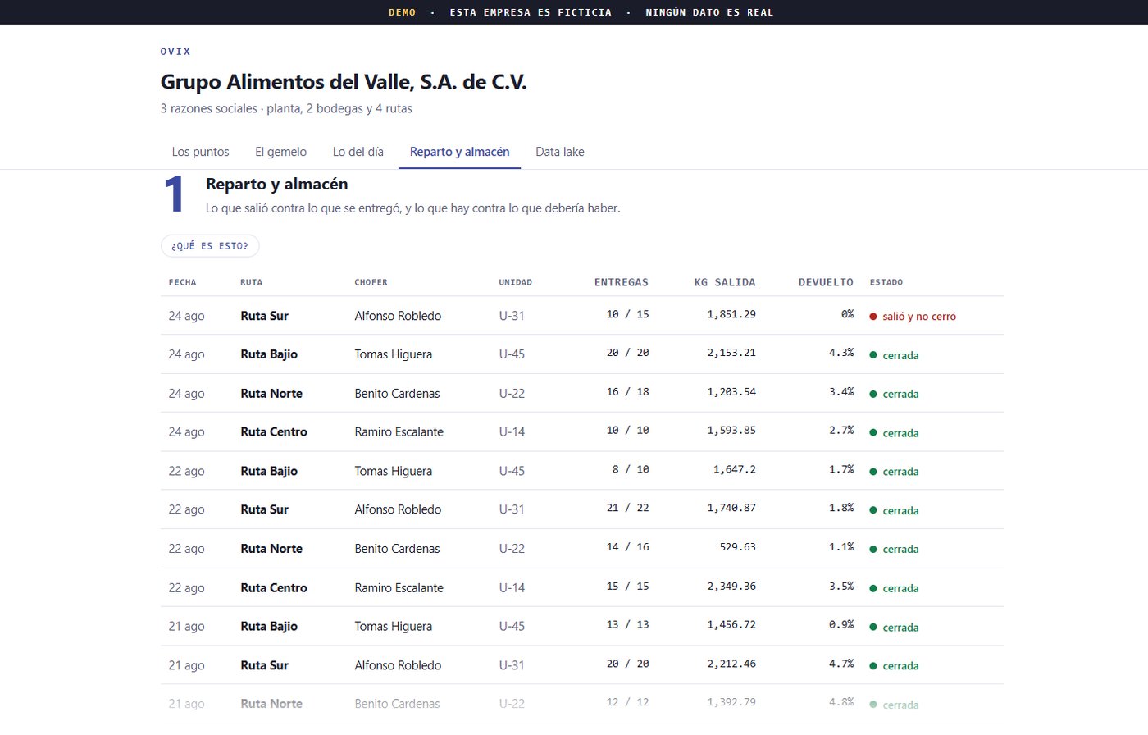Screen dimensions: 1148x735
Task: Click the Devuelto column header
Action: pos(826,282)
